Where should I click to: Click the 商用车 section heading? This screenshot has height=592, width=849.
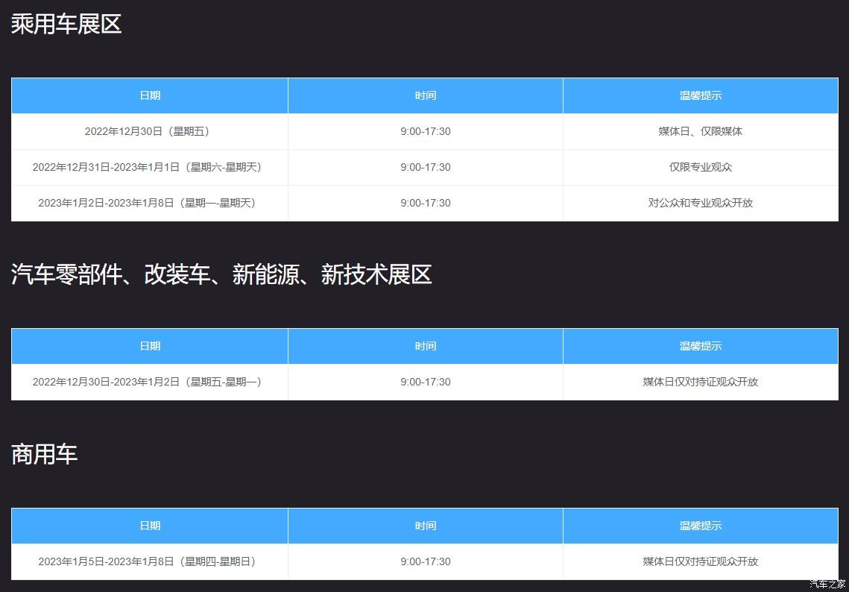click(45, 454)
